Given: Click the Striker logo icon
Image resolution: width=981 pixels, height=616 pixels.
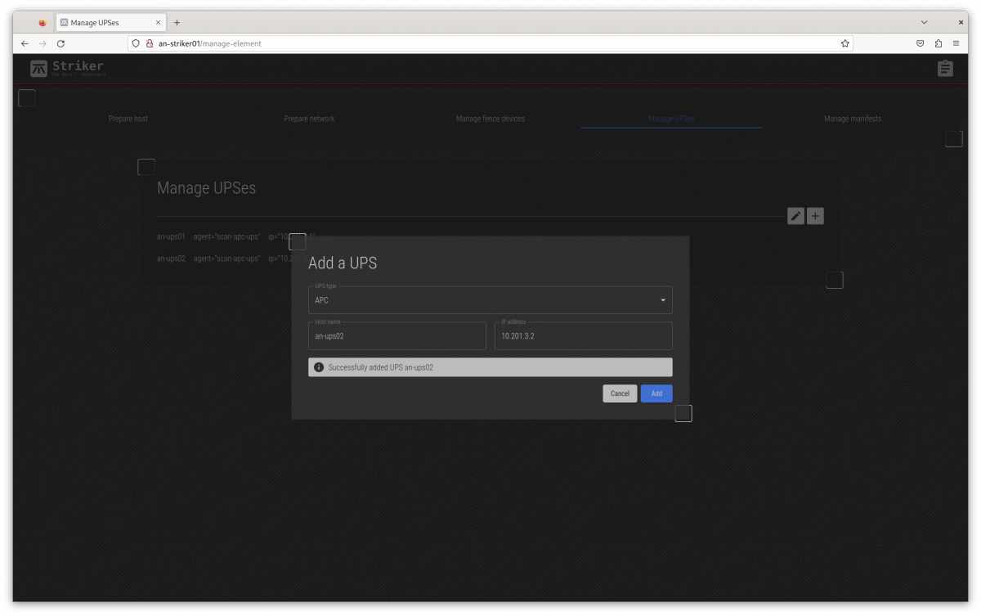Looking at the screenshot, I should (38, 69).
